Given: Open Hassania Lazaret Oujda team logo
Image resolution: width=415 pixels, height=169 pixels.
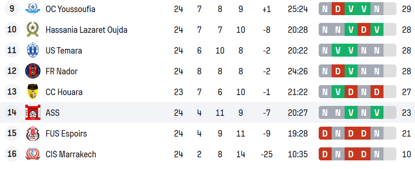Looking at the screenshot, I should (x=33, y=30).
